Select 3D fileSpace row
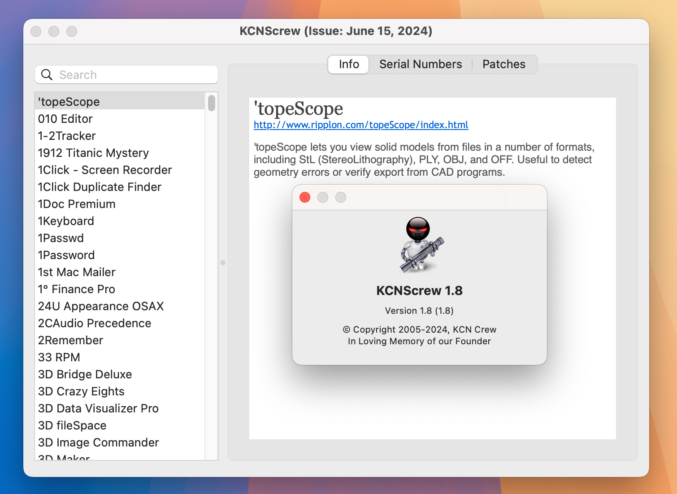Image resolution: width=677 pixels, height=494 pixels. tap(120, 425)
